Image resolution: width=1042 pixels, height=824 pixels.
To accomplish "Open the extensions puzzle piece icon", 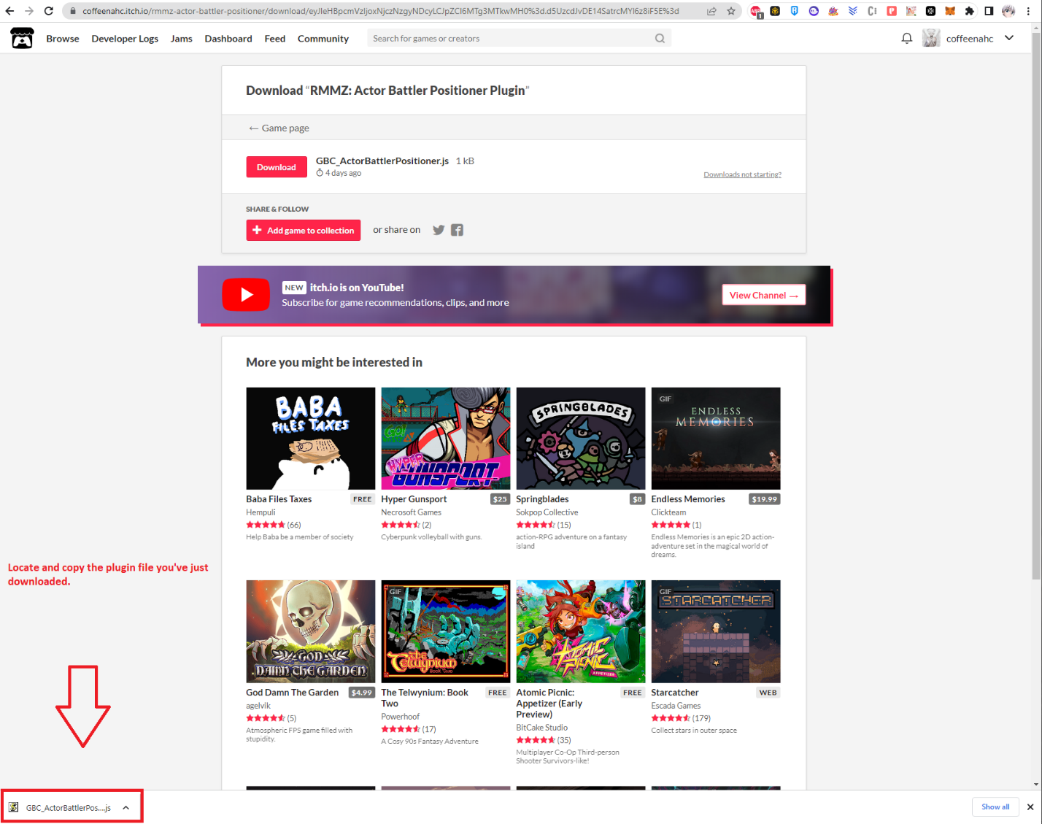I will point(969,11).
